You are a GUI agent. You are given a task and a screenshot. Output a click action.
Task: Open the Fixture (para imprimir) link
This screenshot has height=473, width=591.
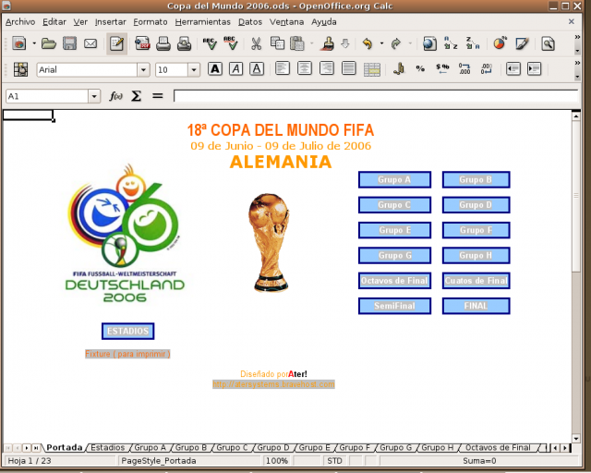coord(127,354)
